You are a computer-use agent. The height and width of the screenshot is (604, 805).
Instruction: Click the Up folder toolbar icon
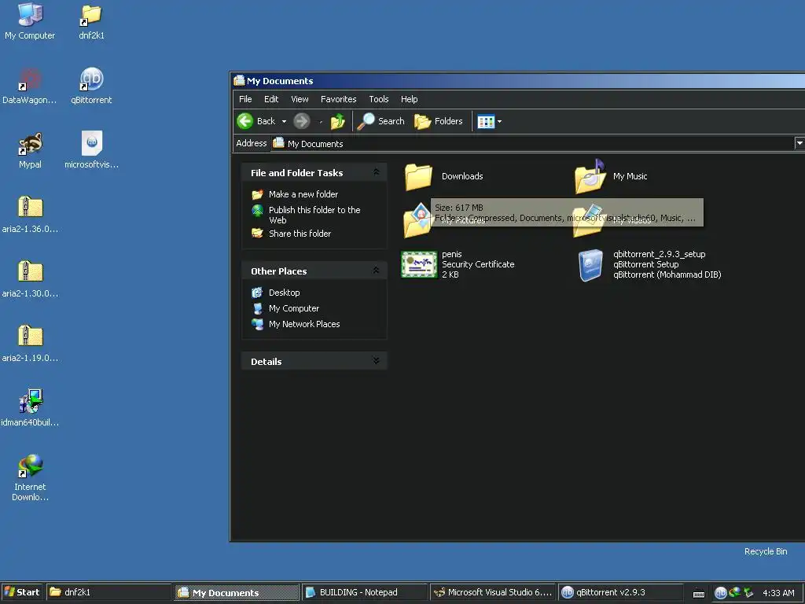pyautogui.click(x=338, y=121)
